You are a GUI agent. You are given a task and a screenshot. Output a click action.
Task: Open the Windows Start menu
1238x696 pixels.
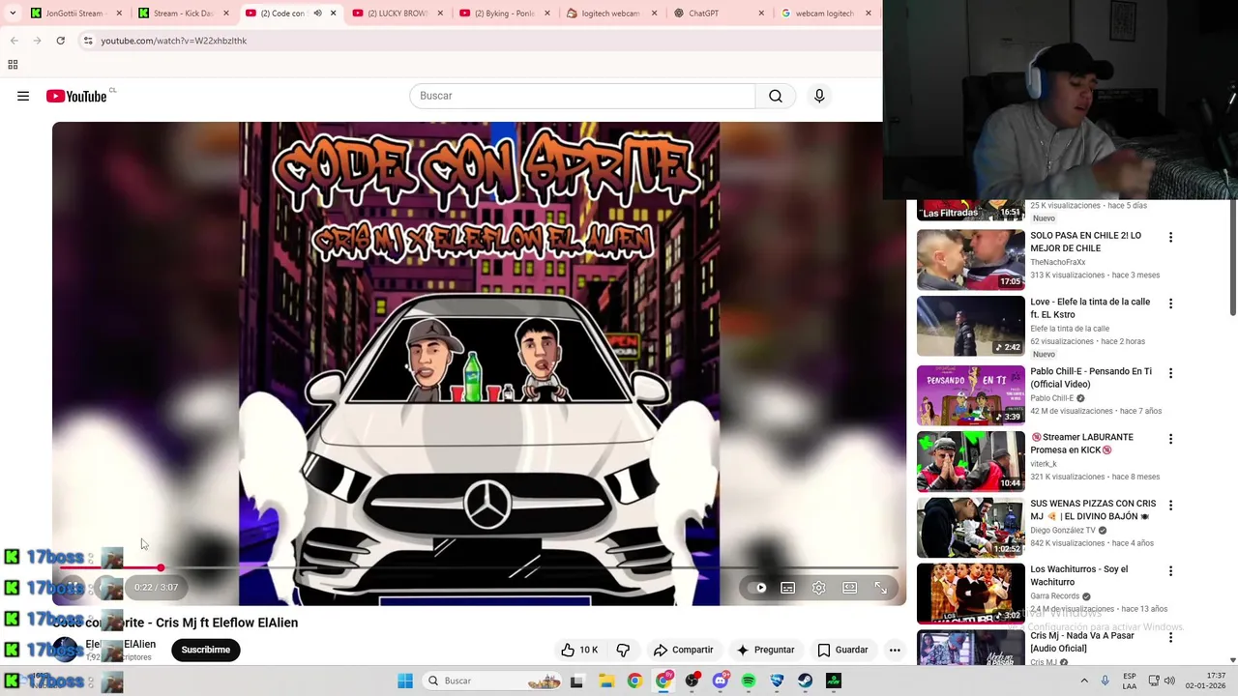405,681
